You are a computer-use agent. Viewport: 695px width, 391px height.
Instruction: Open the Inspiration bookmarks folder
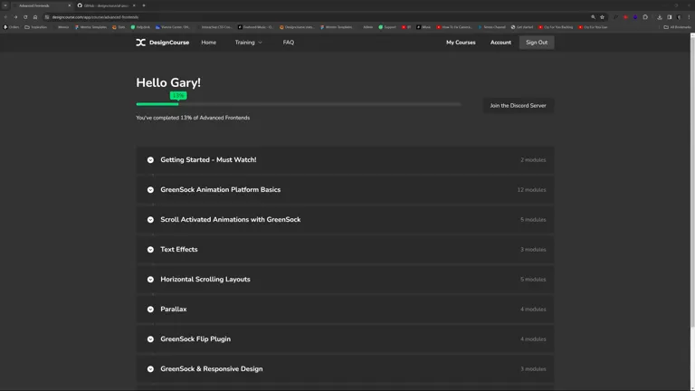point(36,27)
